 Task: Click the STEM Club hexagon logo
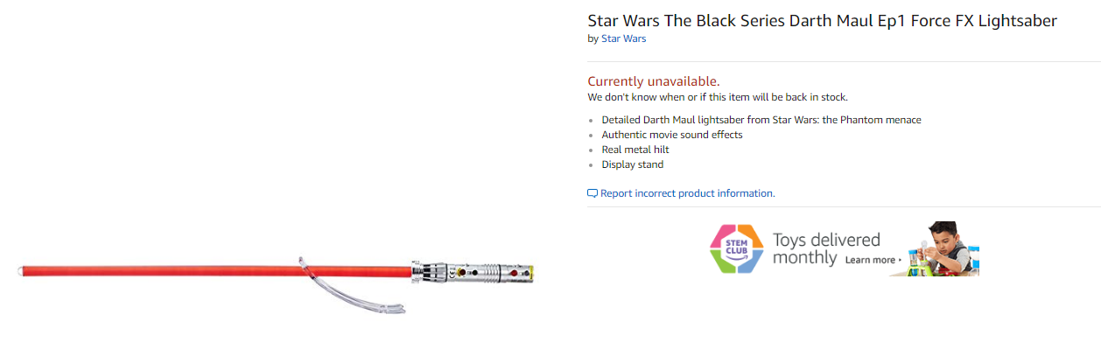pos(736,248)
